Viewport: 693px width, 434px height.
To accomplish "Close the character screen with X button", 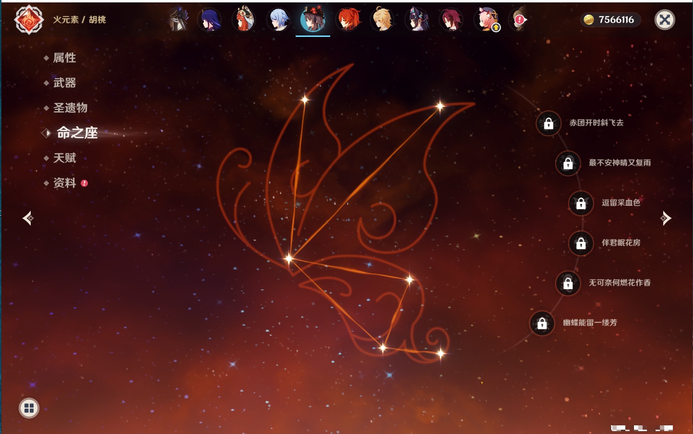I will (x=665, y=20).
